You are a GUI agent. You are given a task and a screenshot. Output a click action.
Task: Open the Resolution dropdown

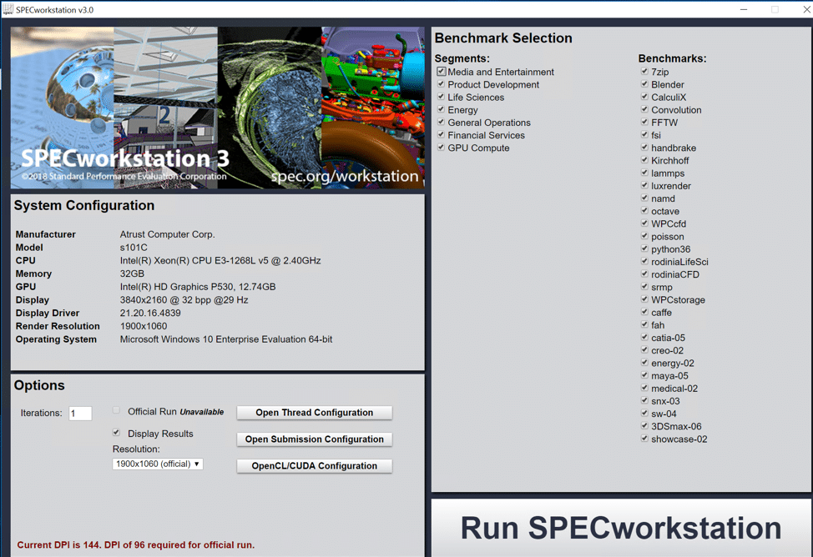coord(158,464)
